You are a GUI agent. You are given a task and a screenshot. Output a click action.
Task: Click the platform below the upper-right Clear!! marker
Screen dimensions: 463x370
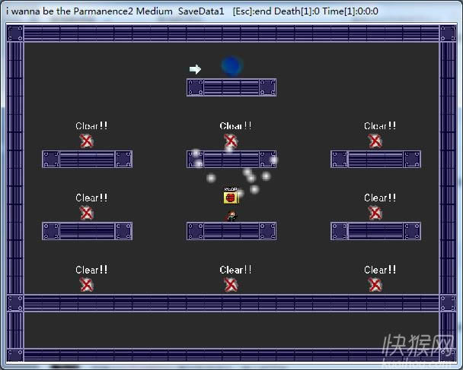[375, 159]
